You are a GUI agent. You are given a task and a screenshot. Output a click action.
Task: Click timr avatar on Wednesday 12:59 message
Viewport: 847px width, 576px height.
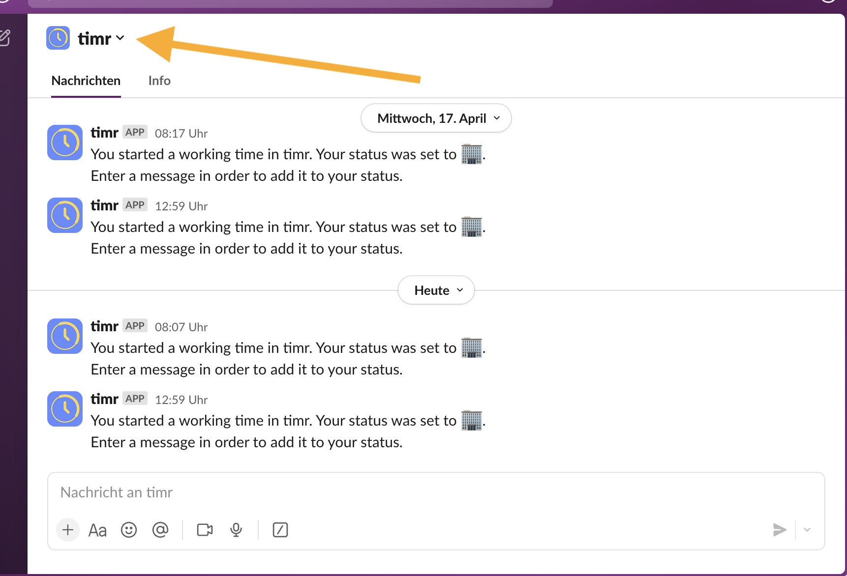point(65,215)
